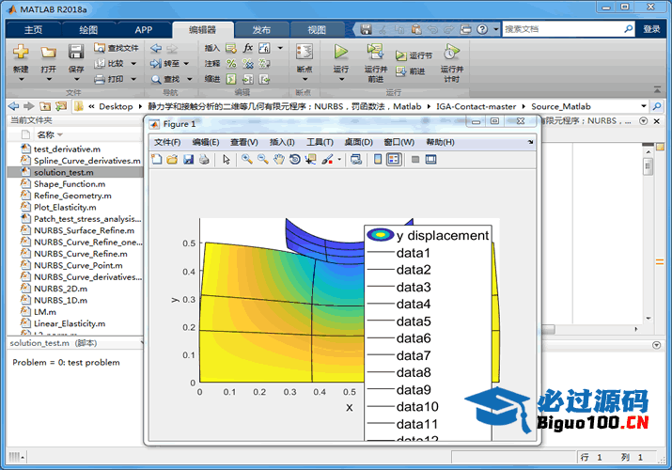Viewport: 672px width, 470px height.
Task: Open 工具(T) menu in Figure 1
Action: (320, 142)
